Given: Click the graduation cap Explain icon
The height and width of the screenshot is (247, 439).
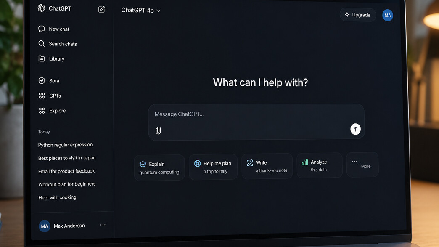Looking at the screenshot, I should [x=143, y=164].
